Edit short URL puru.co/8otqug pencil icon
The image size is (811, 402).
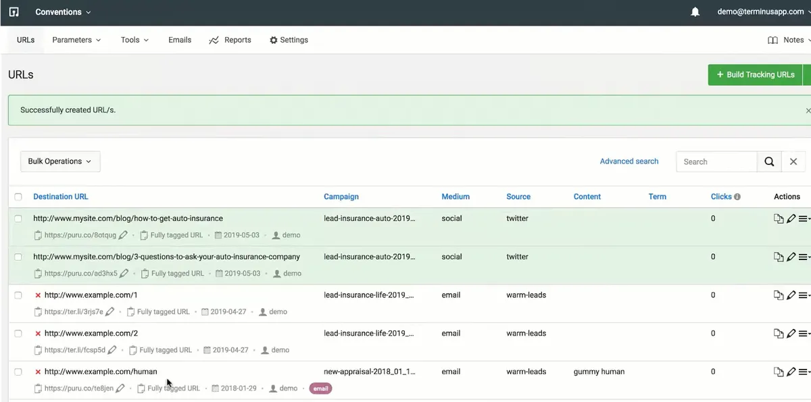122,235
